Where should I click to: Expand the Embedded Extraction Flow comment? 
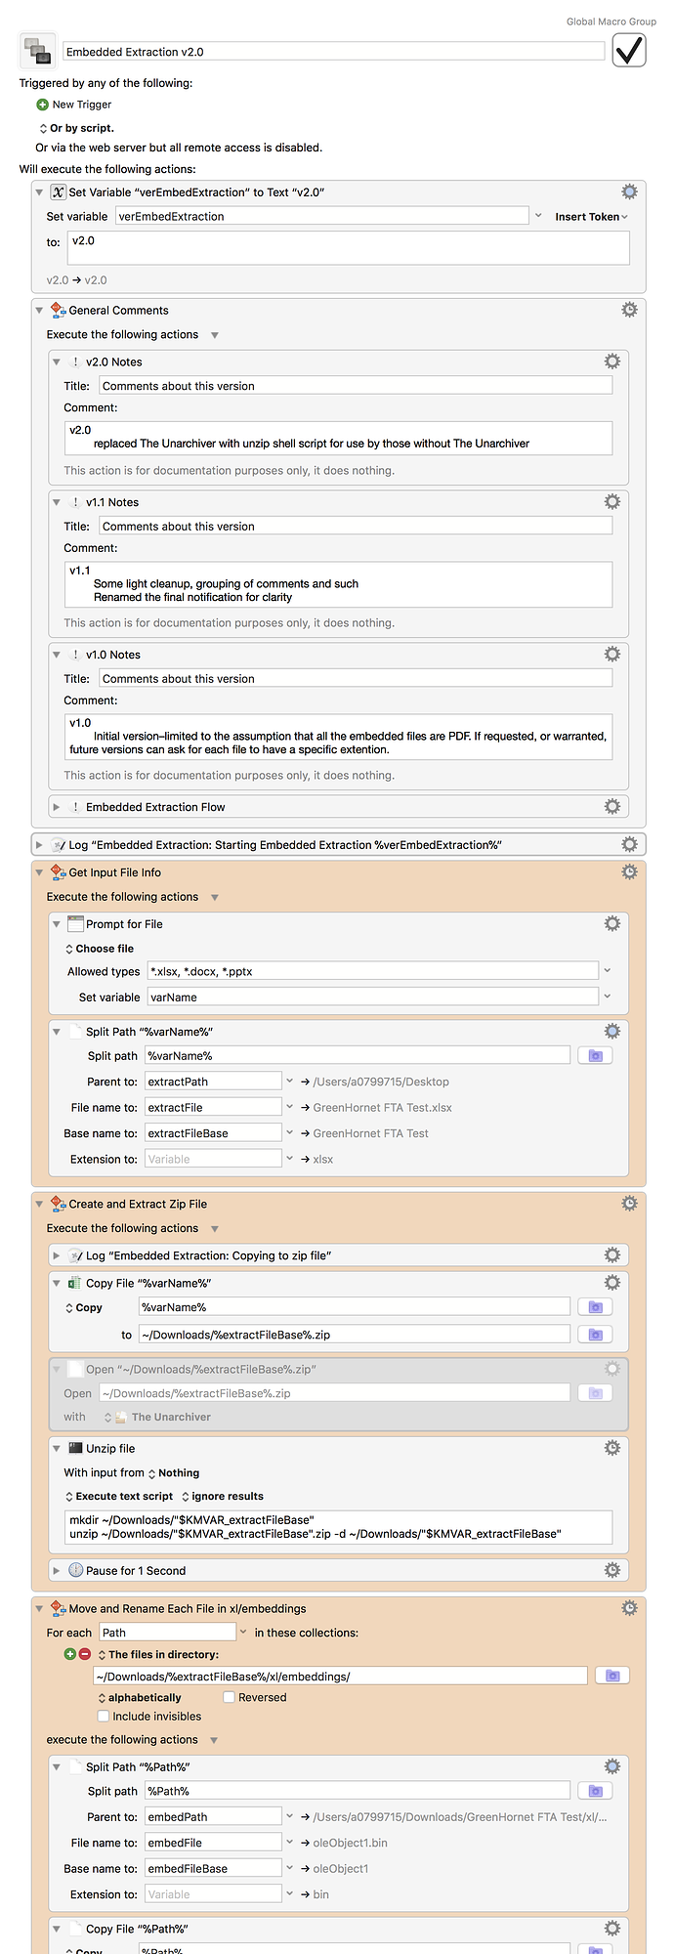[57, 807]
